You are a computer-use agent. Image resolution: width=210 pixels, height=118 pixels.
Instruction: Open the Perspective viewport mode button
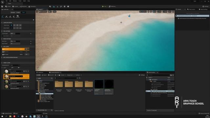43,12
